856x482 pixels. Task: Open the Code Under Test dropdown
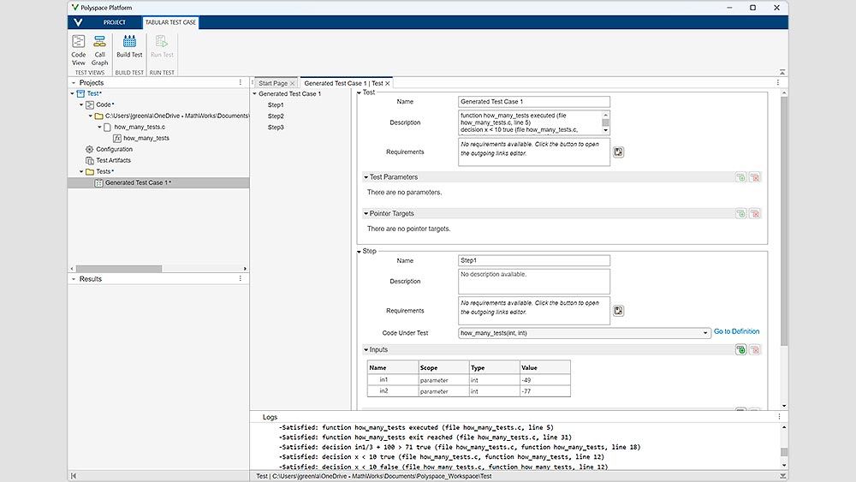[704, 332]
